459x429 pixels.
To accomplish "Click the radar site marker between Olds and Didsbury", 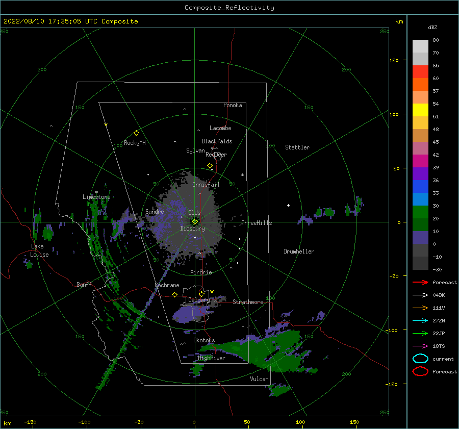I will coord(195,222).
